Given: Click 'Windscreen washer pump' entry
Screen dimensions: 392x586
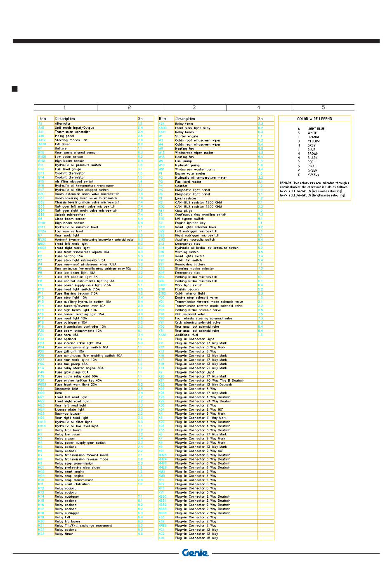Looking at the screenshot, I should tap(216, 169).
